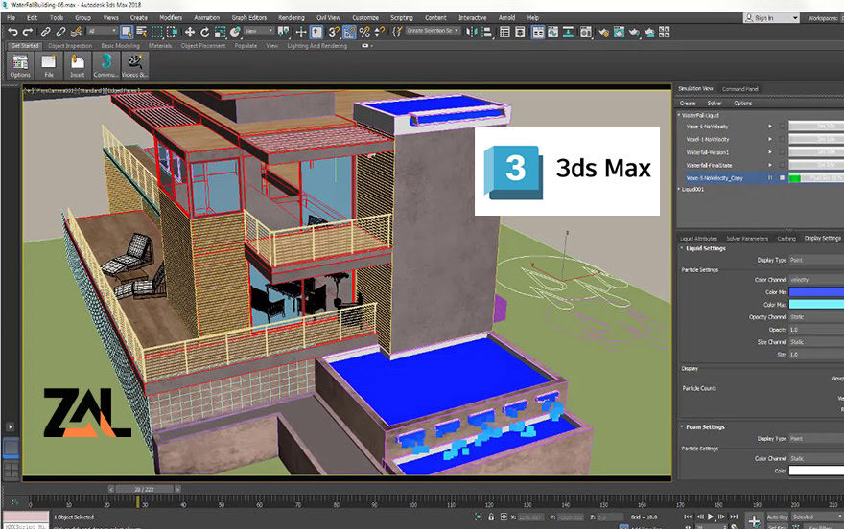Click Bind to Space Warp icon
844x529 pixels.
(76, 33)
